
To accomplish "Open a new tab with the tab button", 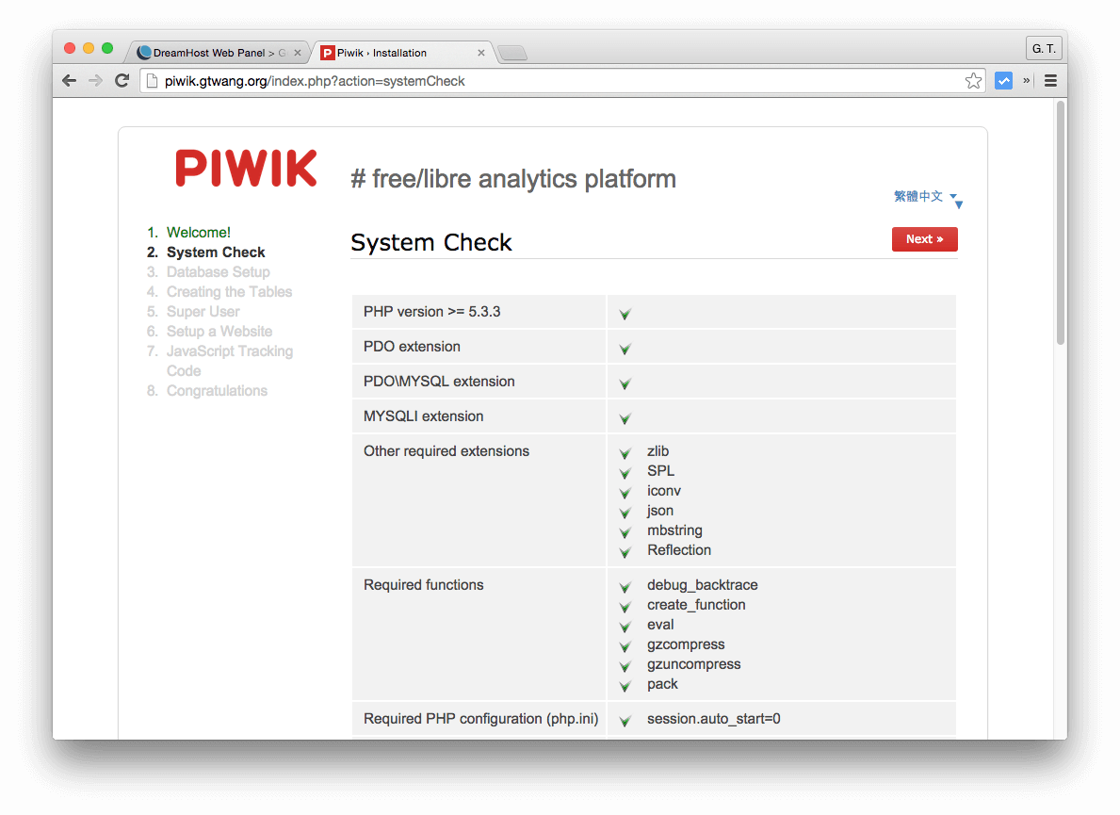I will [x=511, y=54].
